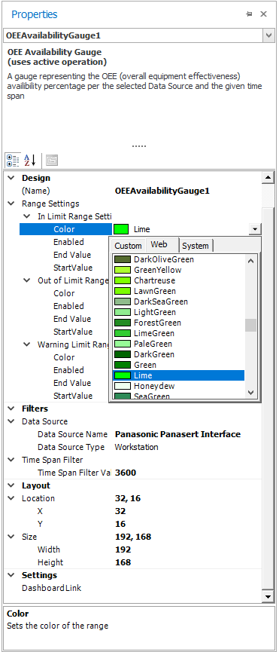
Task: Switch to Web color tab
Action: tap(162, 244)
